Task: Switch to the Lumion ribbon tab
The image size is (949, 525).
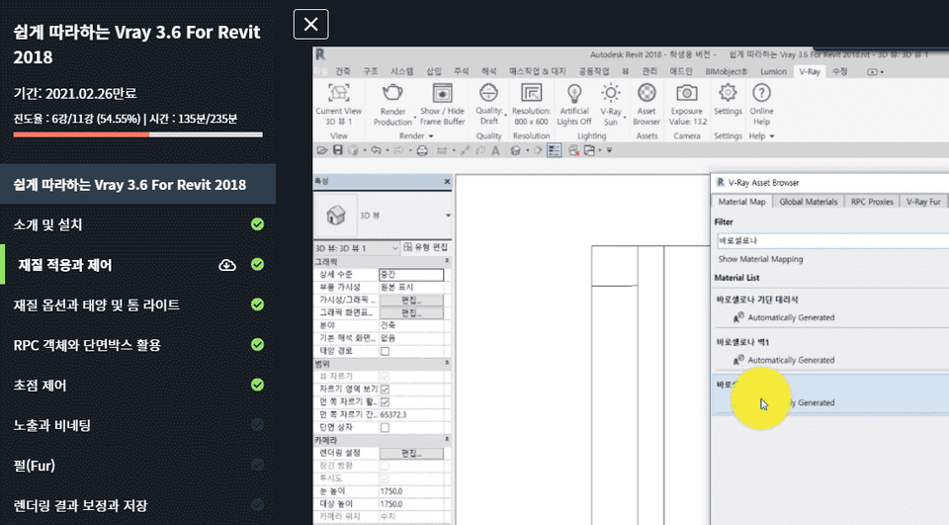Action: pos(773,71)
